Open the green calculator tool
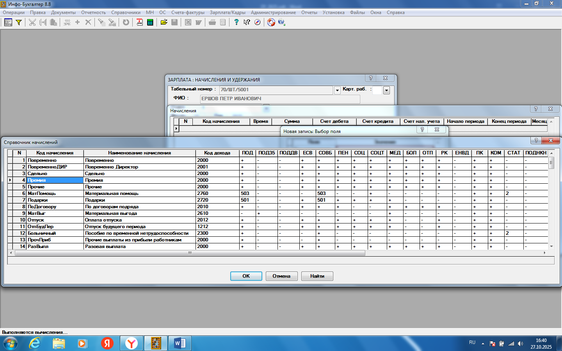Screen dimensions: 562x351 coord(150,22)
